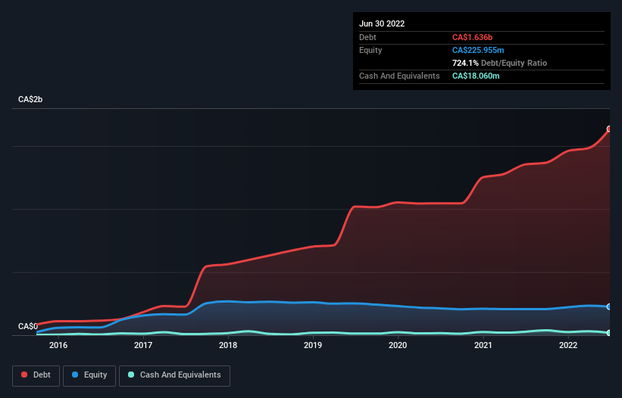Toggle Cash And Equivalents legend button

174,375
